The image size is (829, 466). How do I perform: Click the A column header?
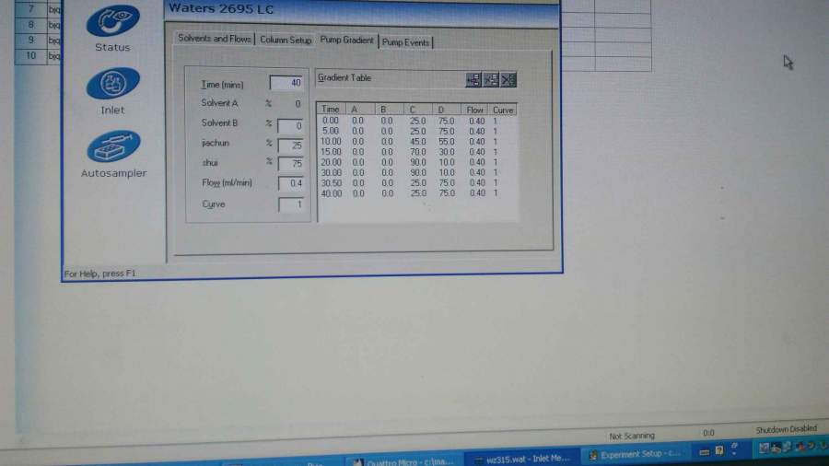point(360,110)
